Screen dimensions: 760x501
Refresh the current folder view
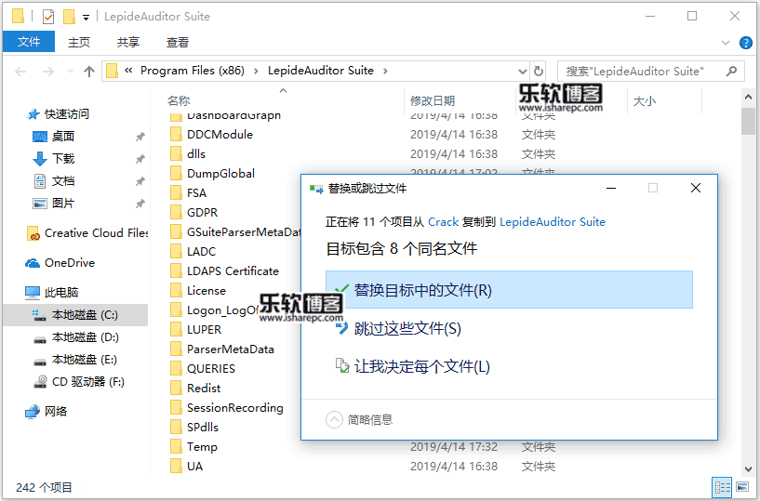(x=538, y=72)
